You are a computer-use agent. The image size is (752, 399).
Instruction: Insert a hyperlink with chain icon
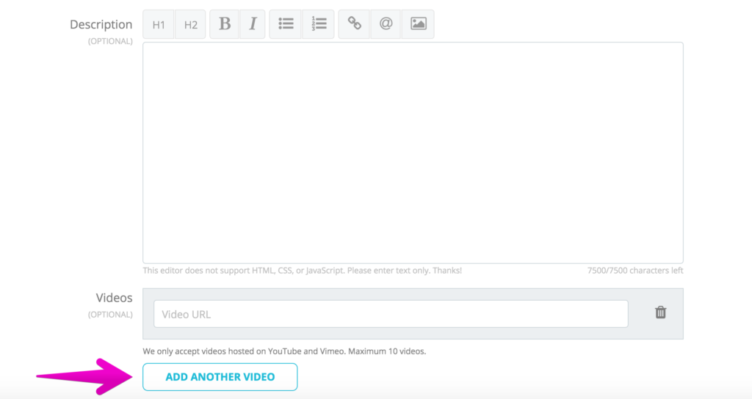pos(355,24)
